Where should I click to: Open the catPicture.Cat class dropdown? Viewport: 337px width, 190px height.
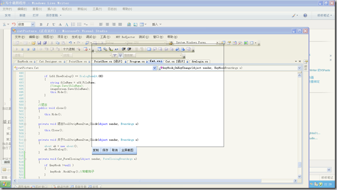pos(154,68)
